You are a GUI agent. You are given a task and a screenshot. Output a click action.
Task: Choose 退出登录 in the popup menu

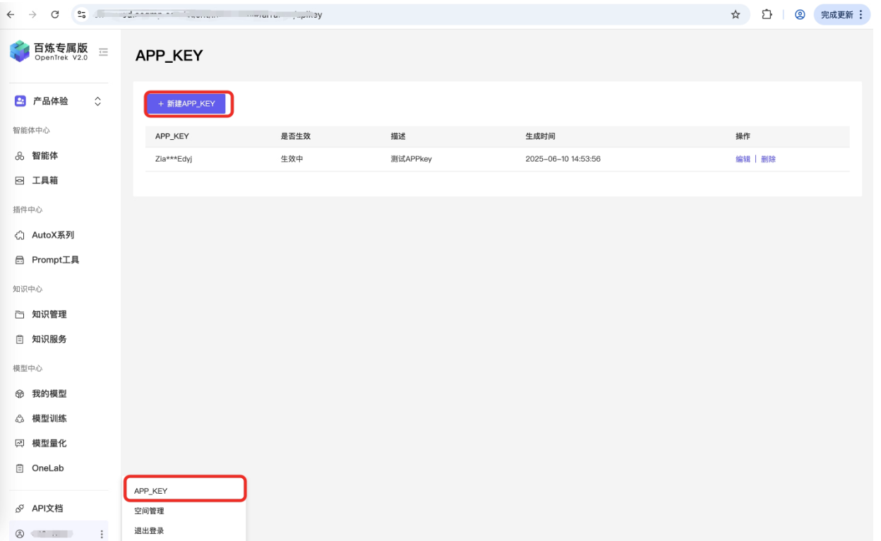(149, 530)
